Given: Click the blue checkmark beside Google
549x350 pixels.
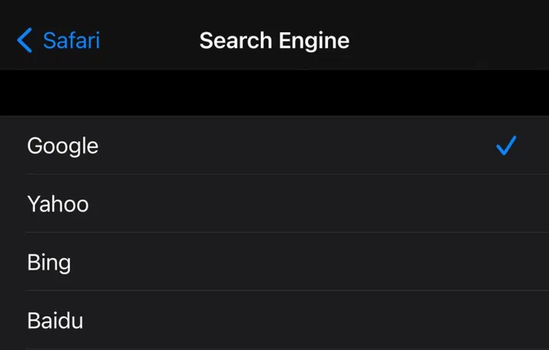Looking at the screenshot, I should (506, 145).
